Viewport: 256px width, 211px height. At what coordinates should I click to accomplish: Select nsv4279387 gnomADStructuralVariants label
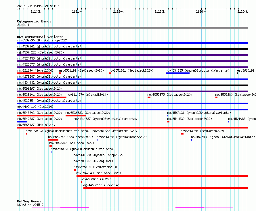click(49, 76)
